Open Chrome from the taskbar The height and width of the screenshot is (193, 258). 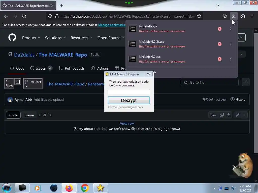(85, 188)
